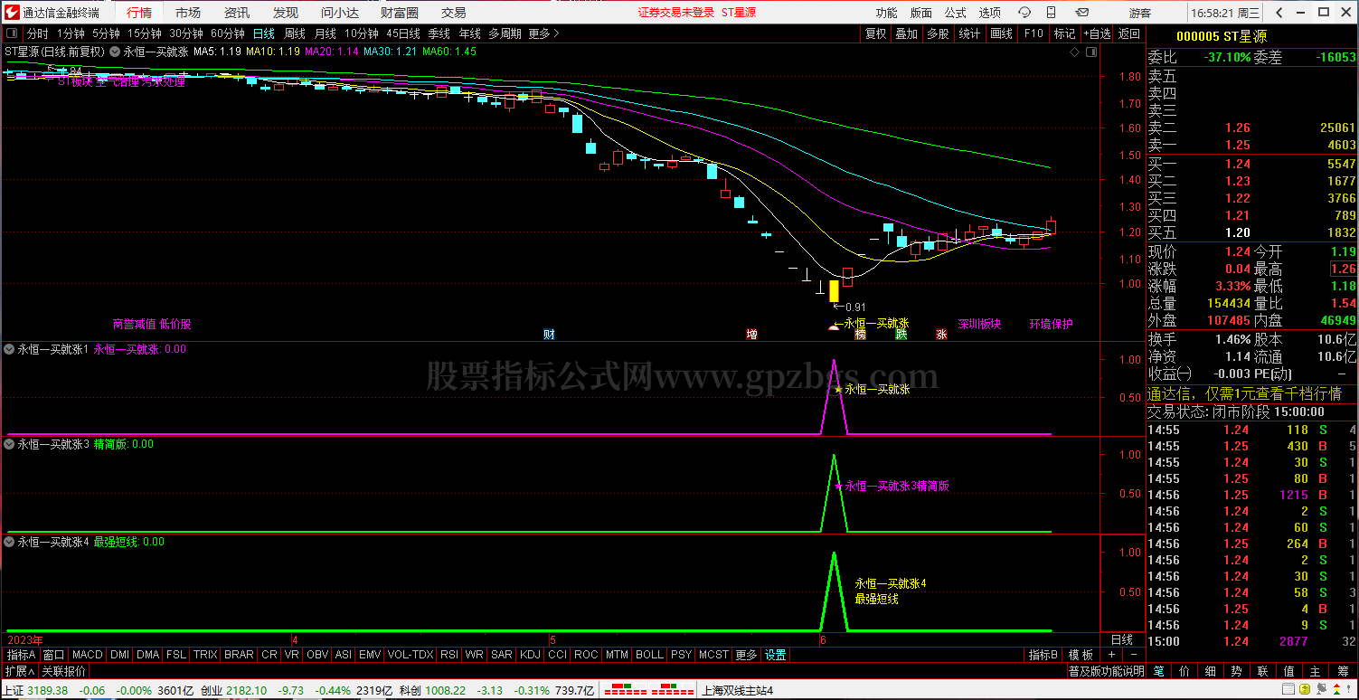Click the +自选 add to watchlist button
The width and height of the screenshot is (1359, 700).
pos(1096,33)
